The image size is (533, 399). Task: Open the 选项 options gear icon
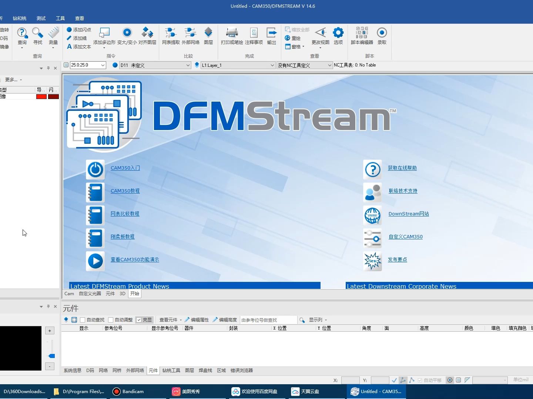coord(338,33)
